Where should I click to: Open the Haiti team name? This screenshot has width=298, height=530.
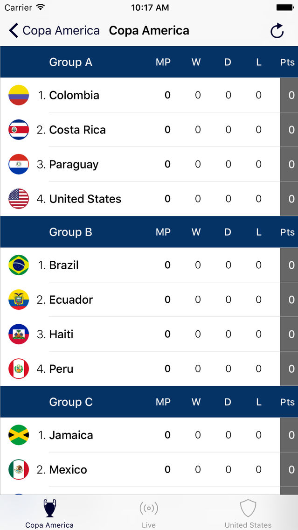pyautogui.click(x=61, y=334)
